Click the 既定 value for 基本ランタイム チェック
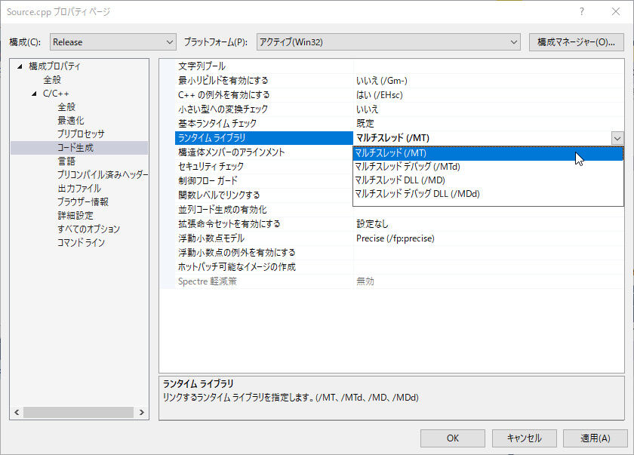Screen dimensions: 634x455 point(365,123)
